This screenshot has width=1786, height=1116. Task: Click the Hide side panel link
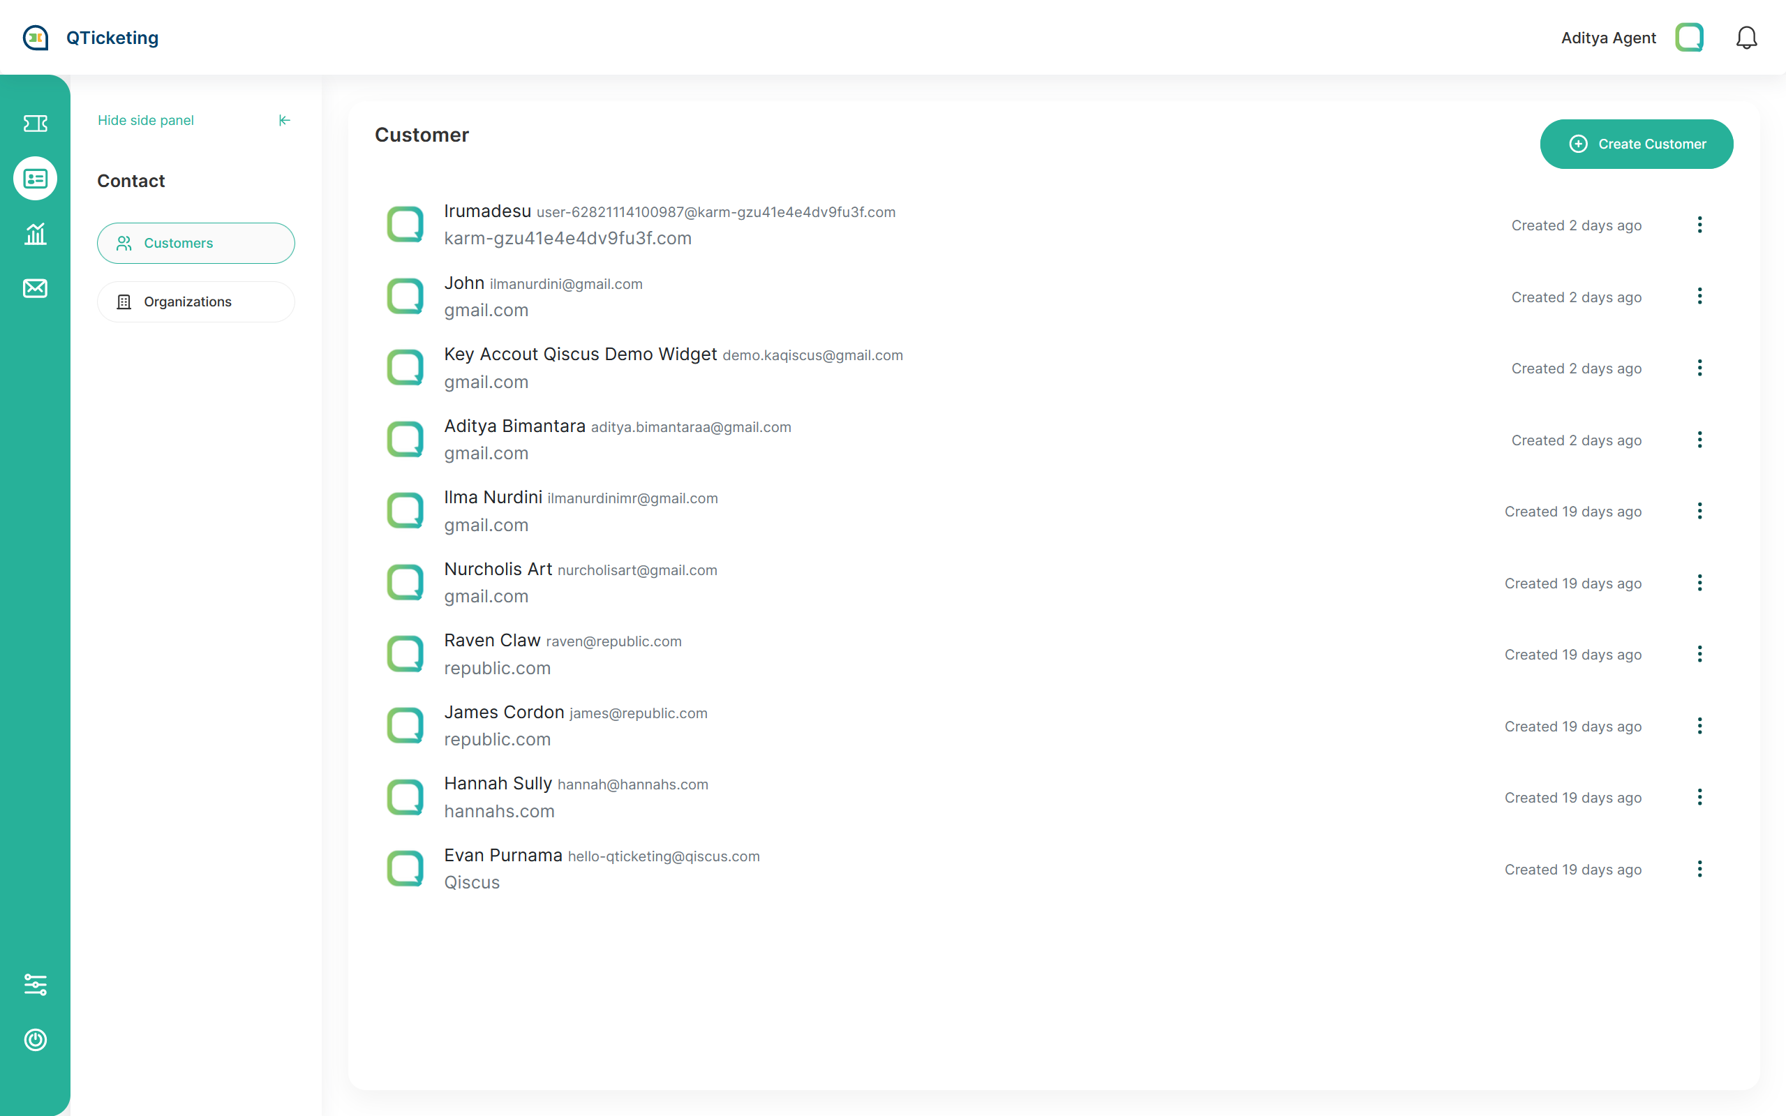point(145,120)
